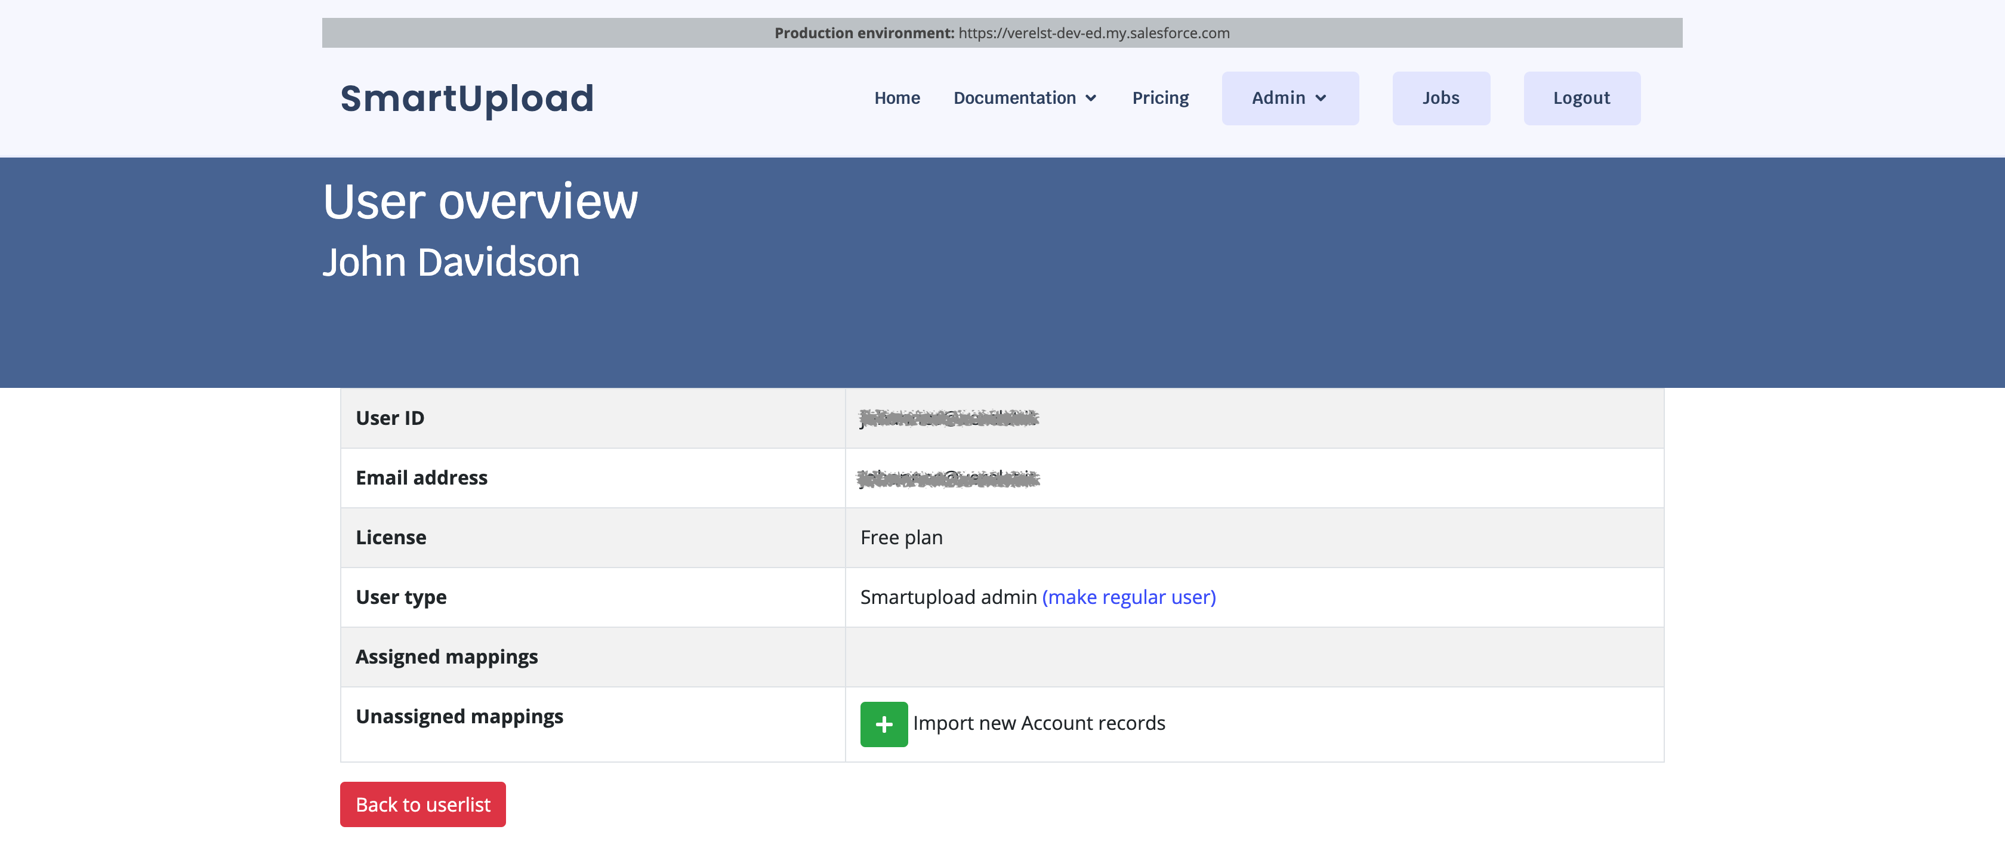The image size is (2005, 848).
Task: Select Import new Account records mapping
Action: tap(1038, 723)
